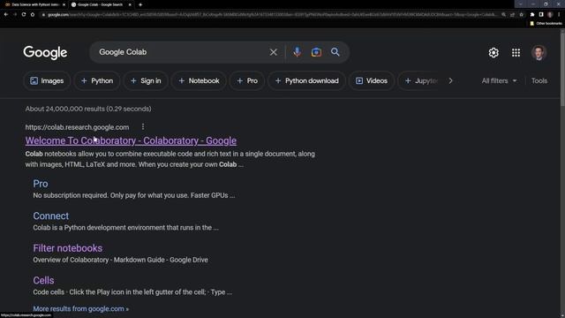This screenshot has height=318, width=565.
Task: Open the tab search dropdown in title bar
Action: coord(520,4)
